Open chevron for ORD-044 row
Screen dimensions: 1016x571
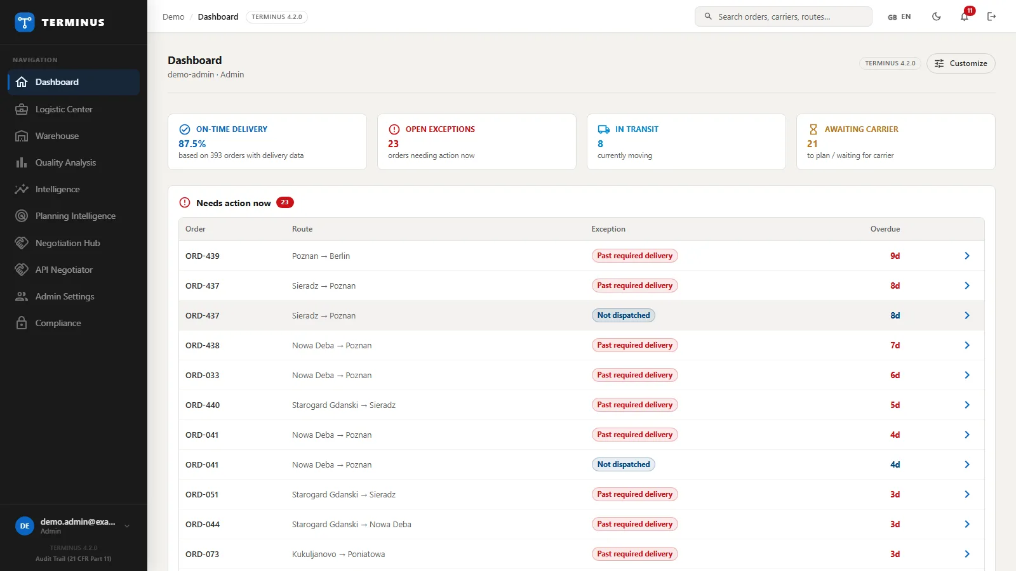(967, 524)
